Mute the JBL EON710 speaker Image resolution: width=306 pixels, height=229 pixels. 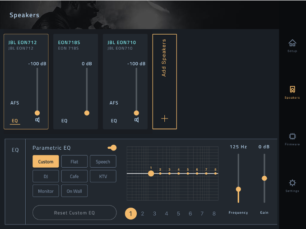click(136, 120)
